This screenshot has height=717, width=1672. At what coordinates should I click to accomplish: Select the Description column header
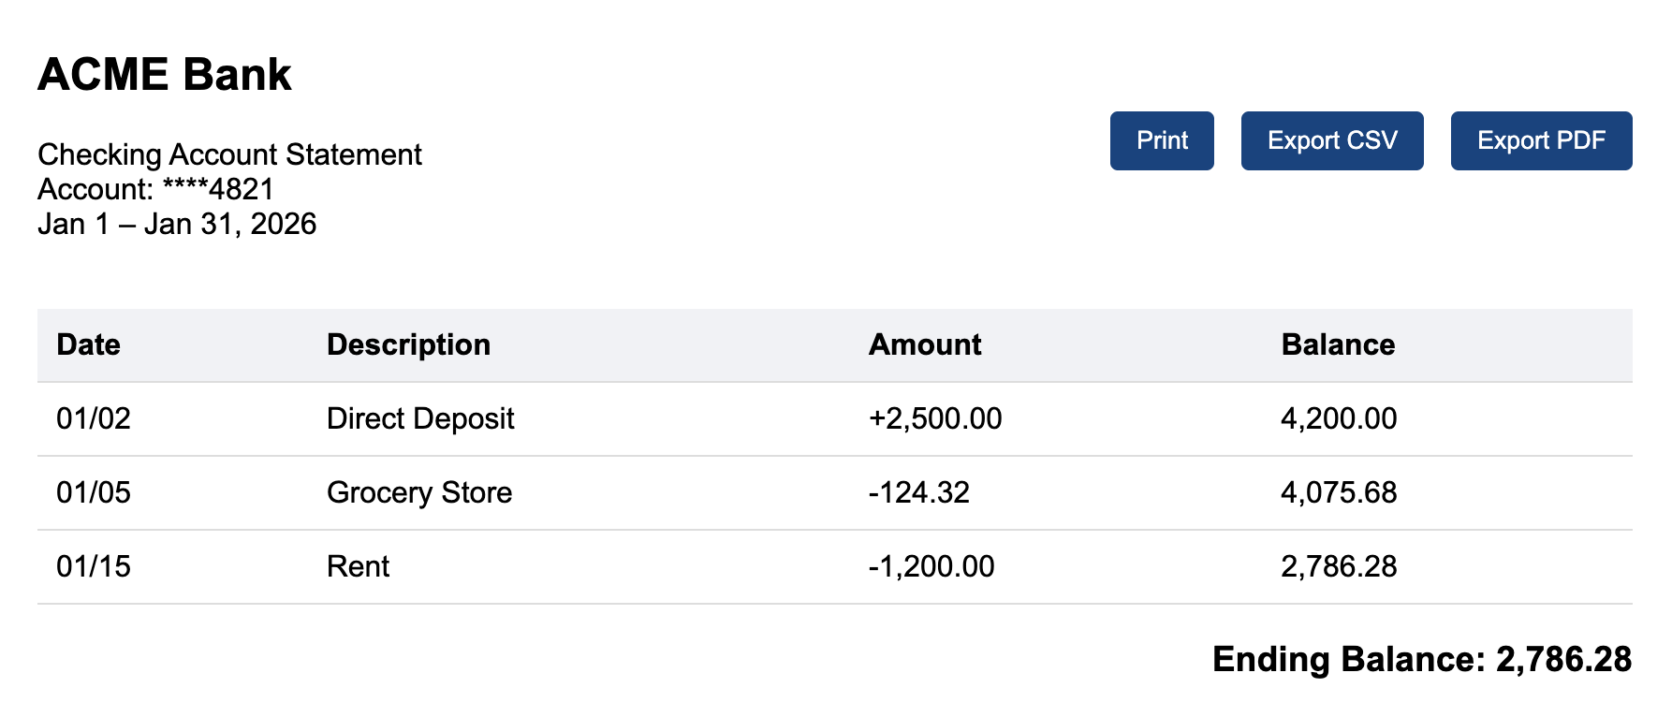coord(408,344)
